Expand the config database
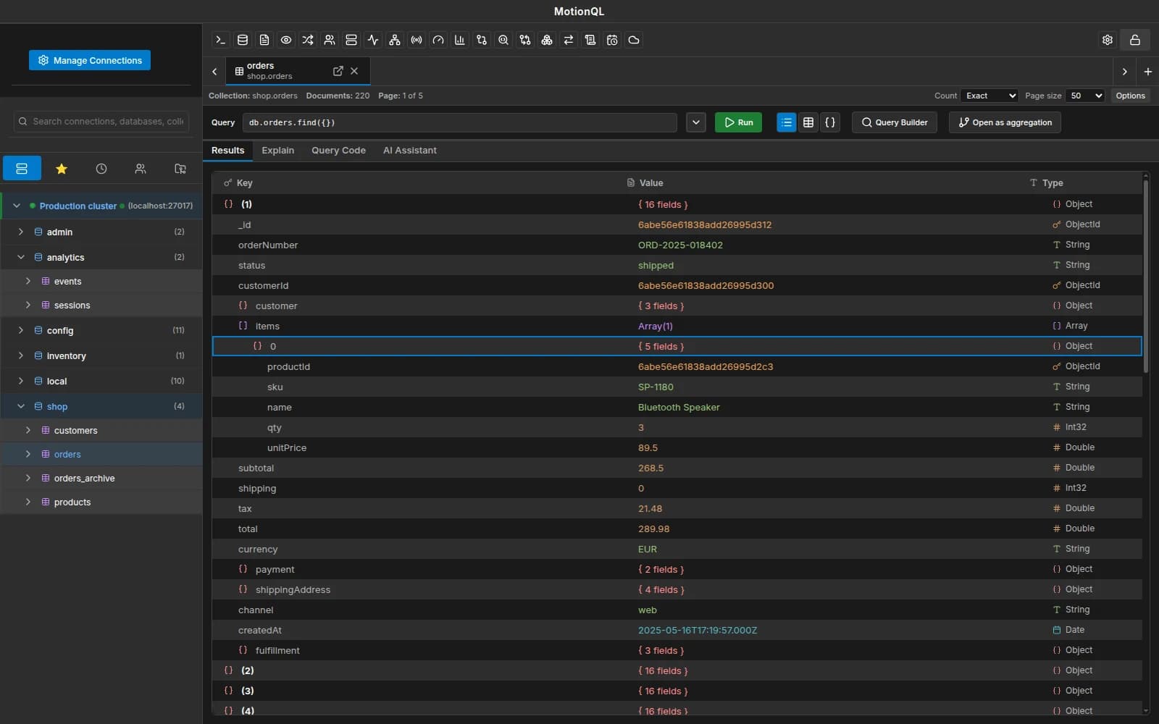The width and height of the screenshot is (1159, 724). (21, 330)
